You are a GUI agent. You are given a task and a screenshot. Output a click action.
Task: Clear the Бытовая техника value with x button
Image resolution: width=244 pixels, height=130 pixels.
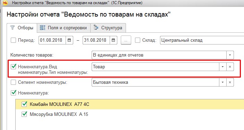230,82
